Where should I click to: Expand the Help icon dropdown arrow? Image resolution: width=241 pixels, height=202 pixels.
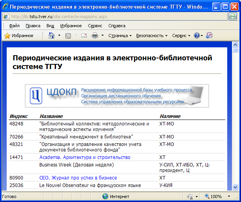[202, 36]
